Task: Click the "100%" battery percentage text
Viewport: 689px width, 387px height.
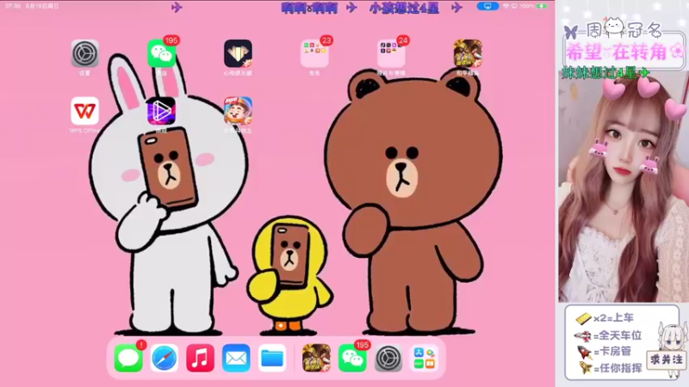Action: tap(527, 6)
